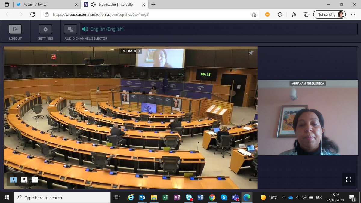Viewport: 361px width, 203px height.
Task: Click the Logout icon button
Action: pyautogui.click(x=15, y=29)
